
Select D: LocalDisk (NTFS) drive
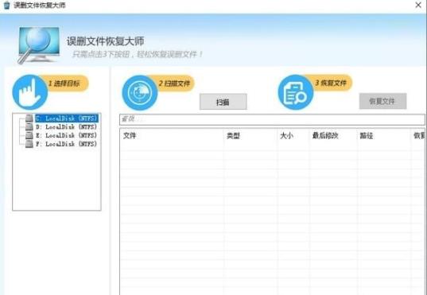(67, 127)
